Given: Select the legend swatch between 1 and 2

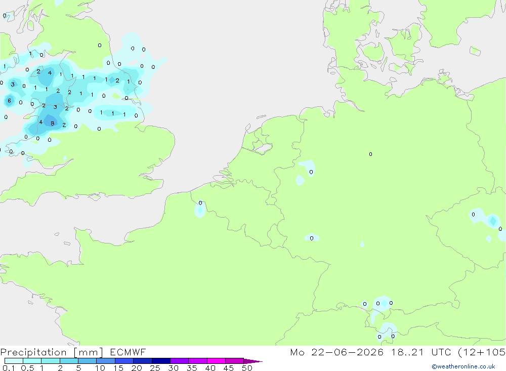Looking at the screenshot, I should (51, 361).
